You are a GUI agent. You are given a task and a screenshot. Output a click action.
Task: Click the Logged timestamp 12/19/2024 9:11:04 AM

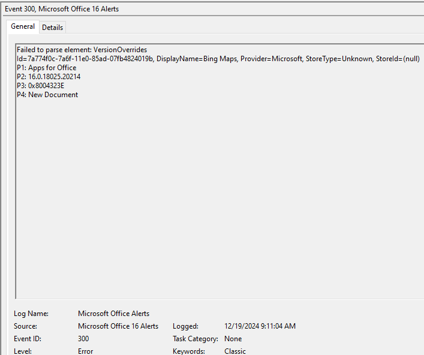tap(260, 326)
